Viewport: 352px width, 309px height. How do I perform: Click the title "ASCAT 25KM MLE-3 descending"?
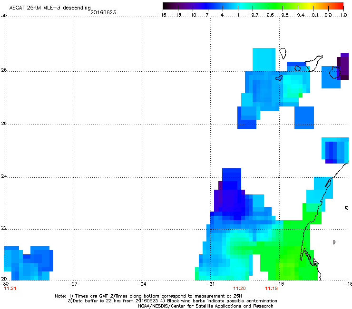tap(50, 8)
